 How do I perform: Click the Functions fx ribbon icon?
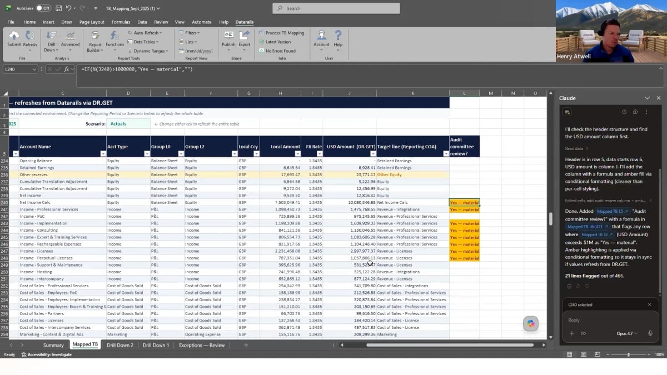(115, 35)
